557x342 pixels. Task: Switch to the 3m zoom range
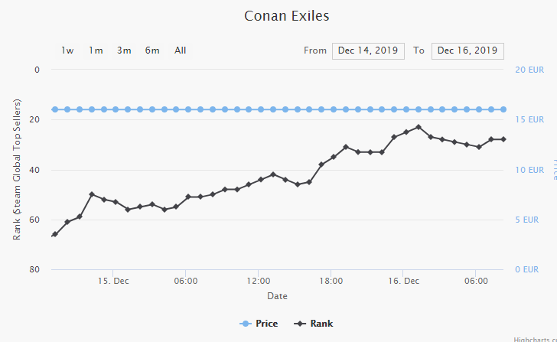(x=124, y=50)
